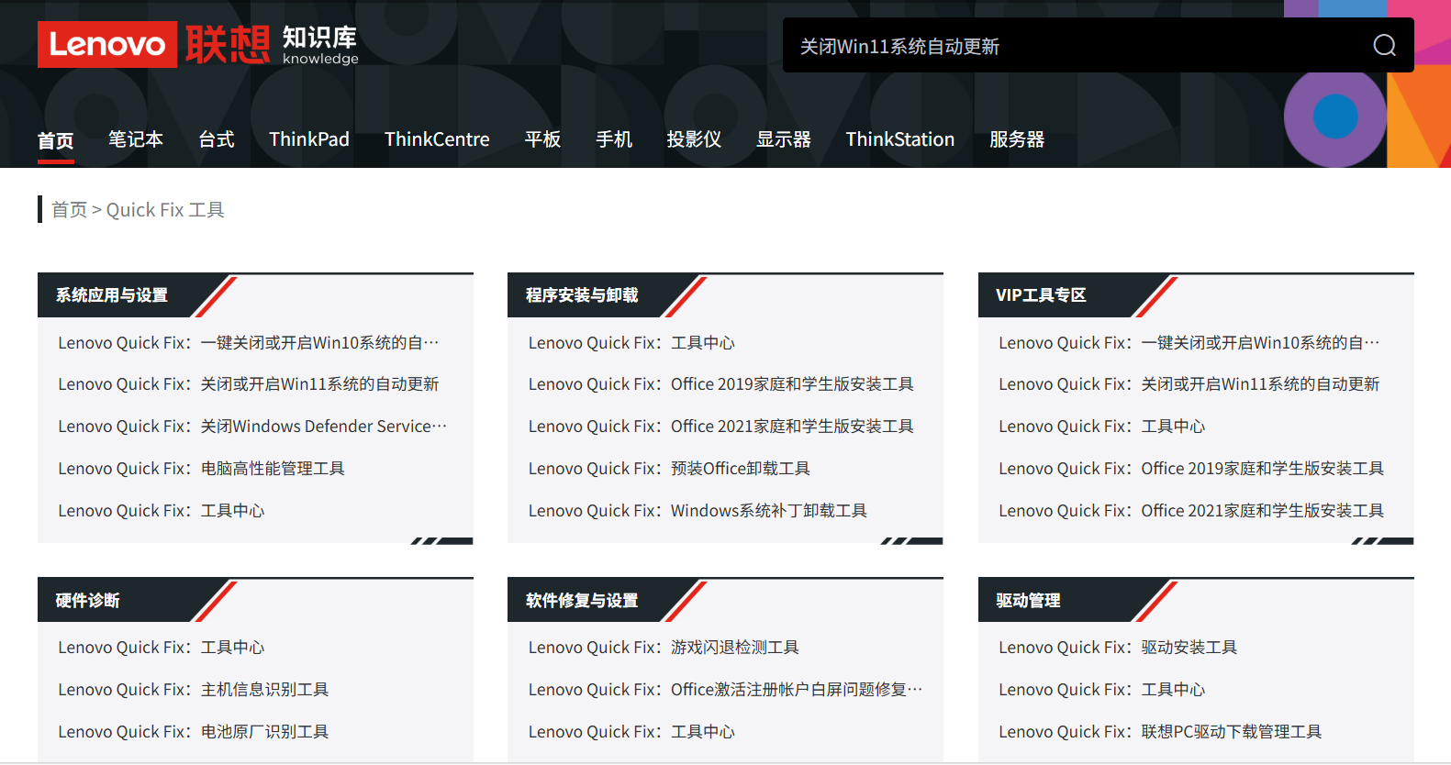Open the 台式 navigation tab
Viewport: 1451px width, 765px height.
(217, 139)
